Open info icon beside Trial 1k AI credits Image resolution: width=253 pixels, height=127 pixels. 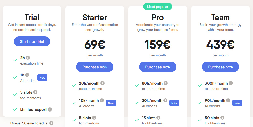(27, 75)
